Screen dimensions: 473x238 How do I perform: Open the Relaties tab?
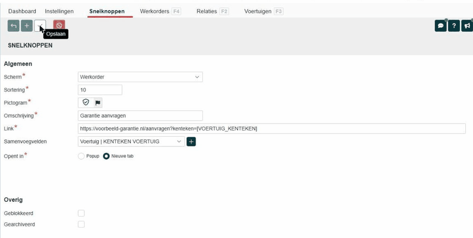tap(212, 11)
